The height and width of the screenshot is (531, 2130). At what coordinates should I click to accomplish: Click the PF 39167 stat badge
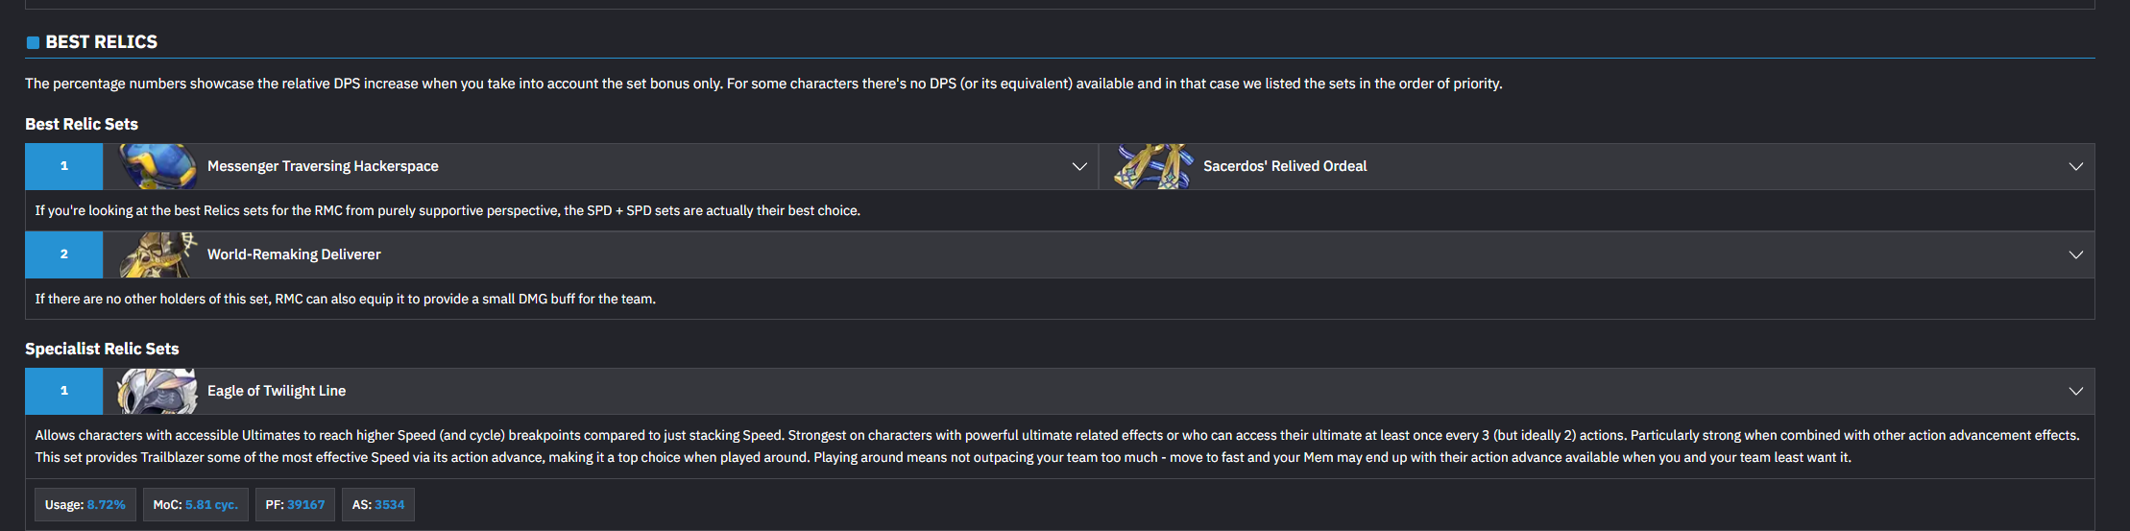(295, 504)
